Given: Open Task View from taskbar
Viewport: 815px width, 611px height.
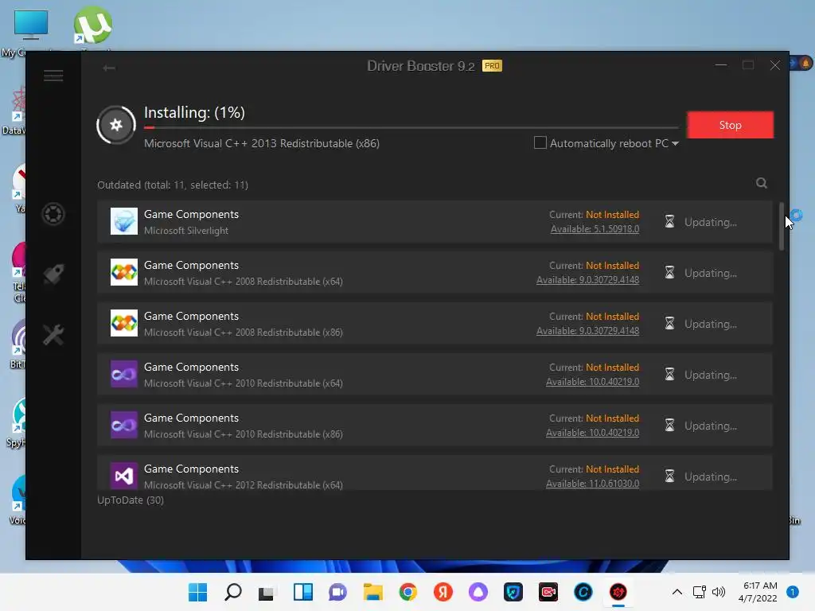Looking at the screenshot, I should tap(267, 592).
